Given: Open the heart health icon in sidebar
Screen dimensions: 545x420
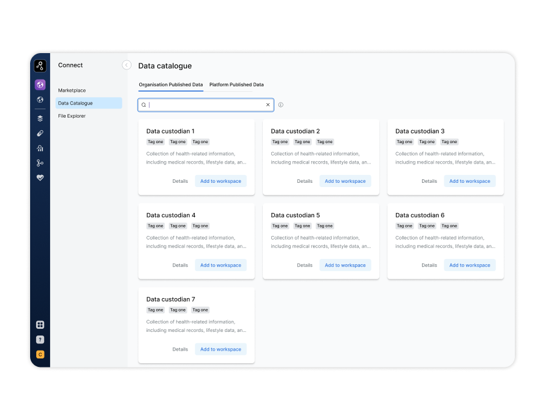Looking at the screenshot, I should tap(40, 177).
